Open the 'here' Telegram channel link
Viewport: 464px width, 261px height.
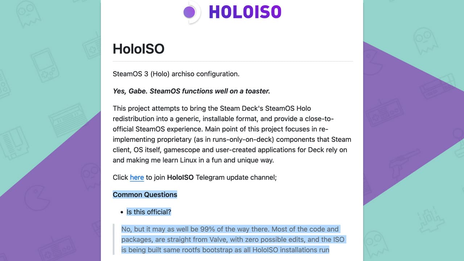tap(137, 177)
